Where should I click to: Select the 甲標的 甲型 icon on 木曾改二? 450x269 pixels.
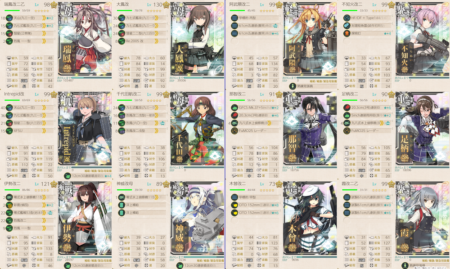point(234,197)
